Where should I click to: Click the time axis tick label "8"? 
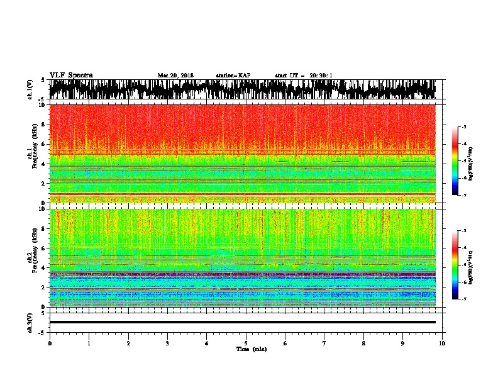[363, 343]
